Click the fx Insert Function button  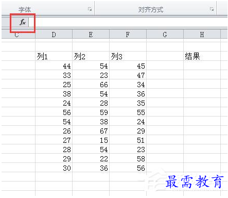(23, 22)
